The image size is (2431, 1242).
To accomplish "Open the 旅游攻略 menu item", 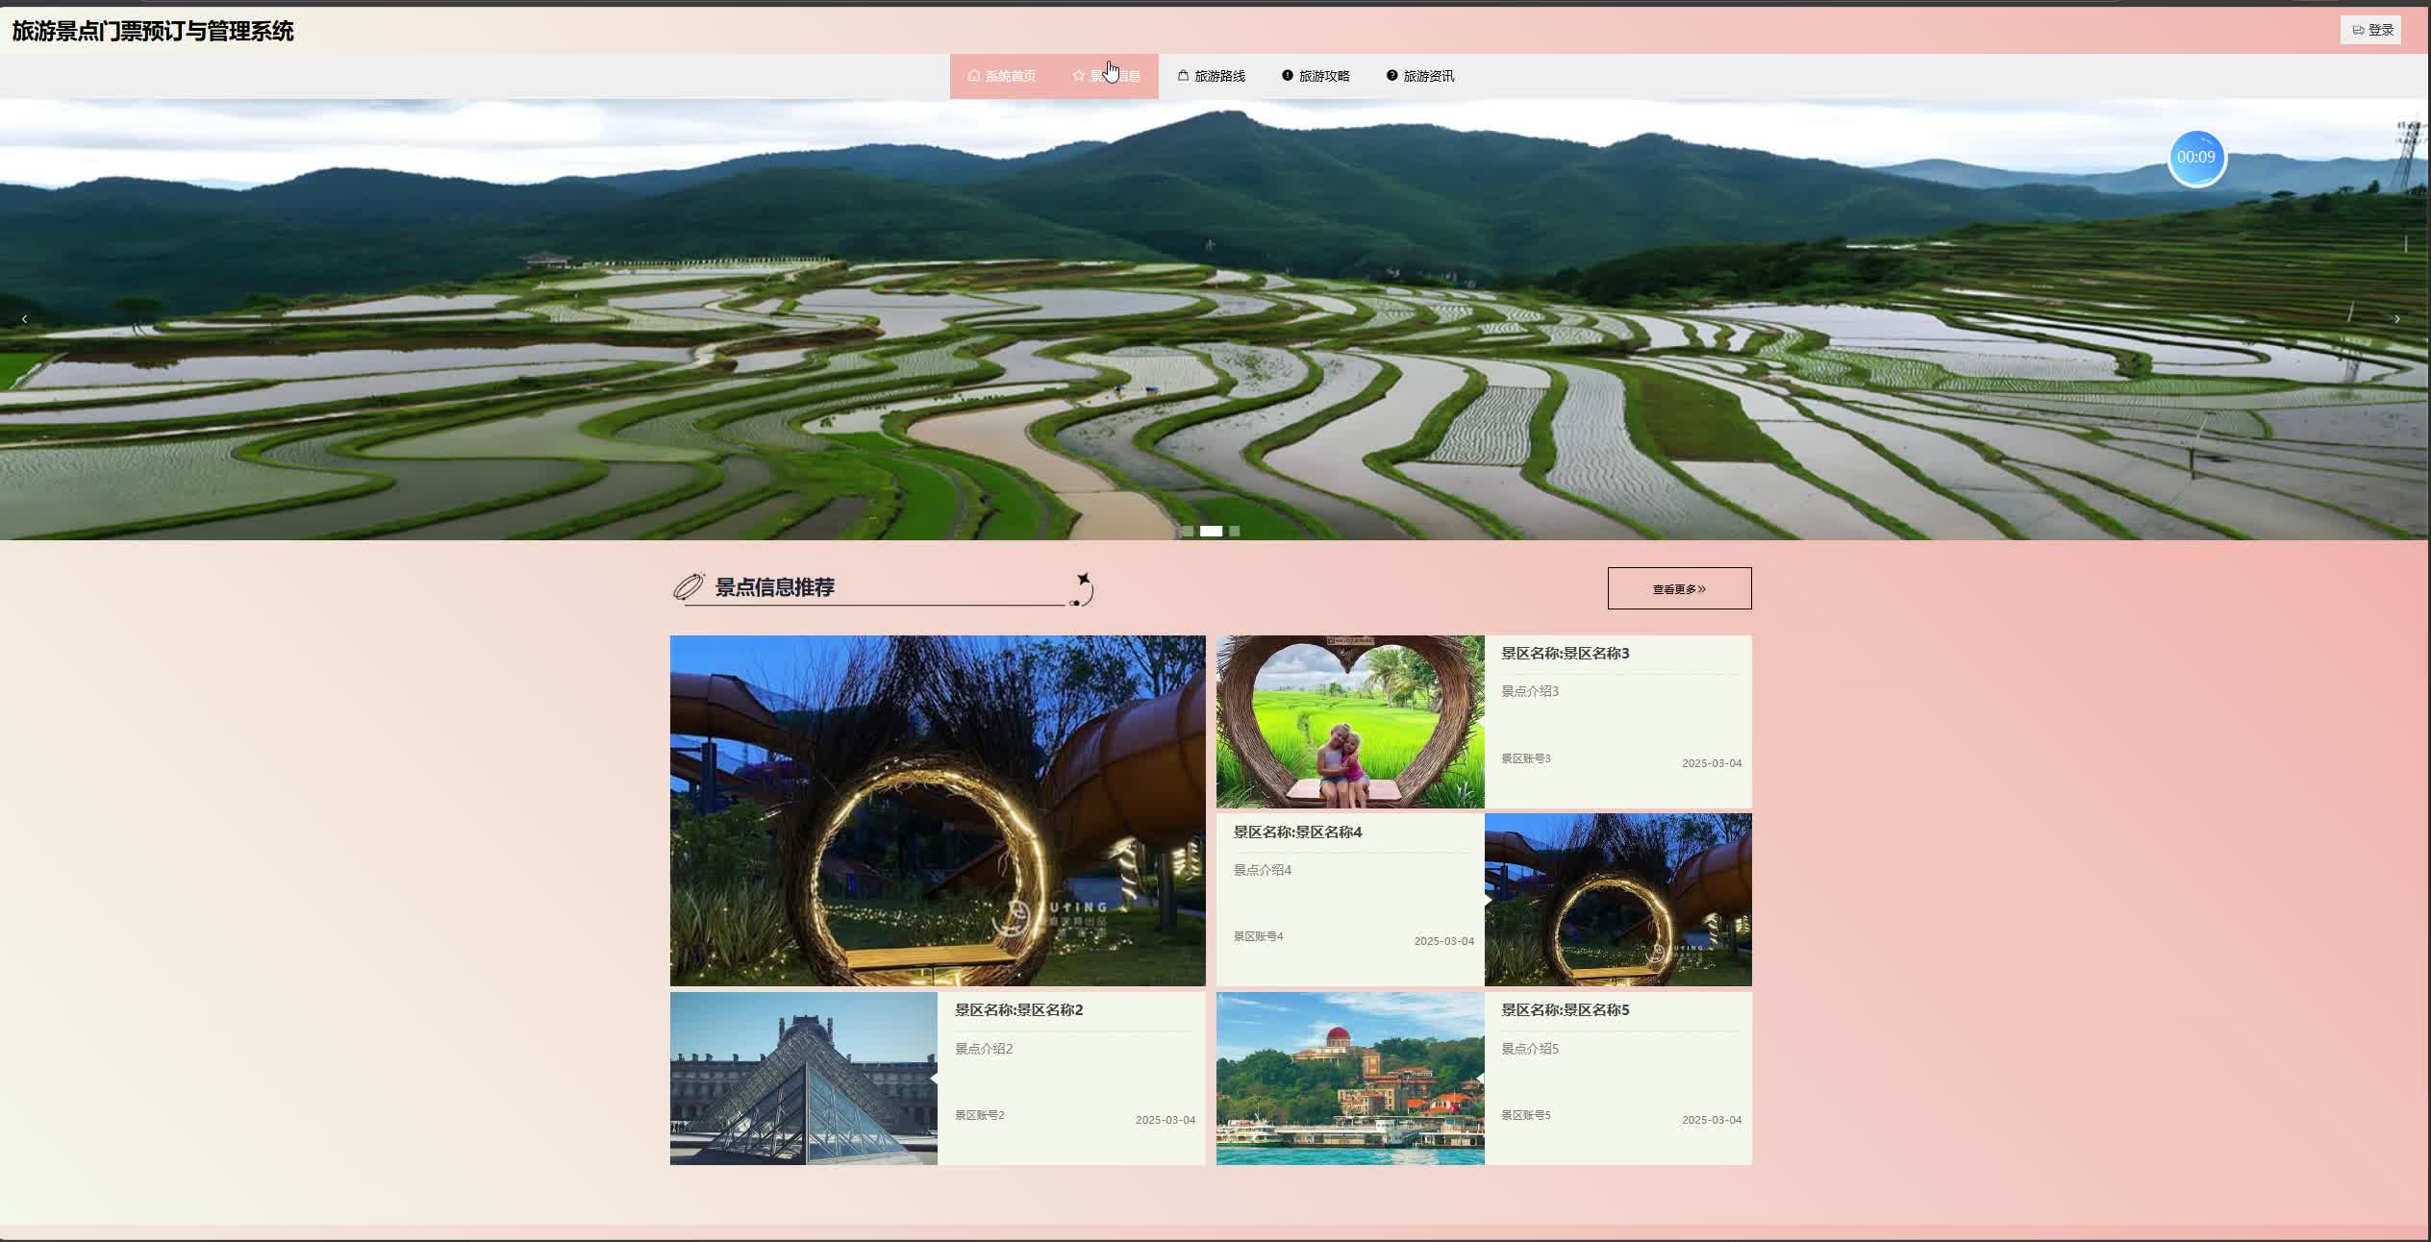I will [1324, 76].
